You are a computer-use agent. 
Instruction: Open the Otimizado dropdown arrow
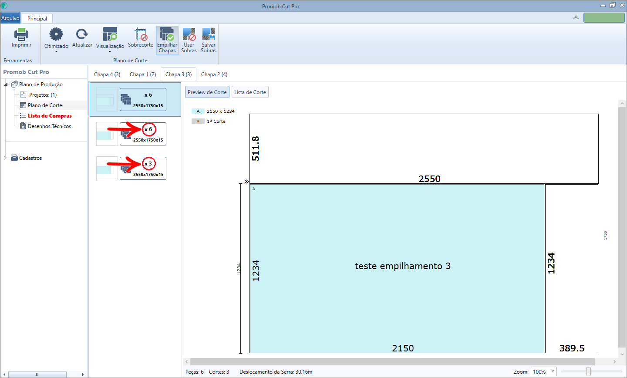[56, 52]
